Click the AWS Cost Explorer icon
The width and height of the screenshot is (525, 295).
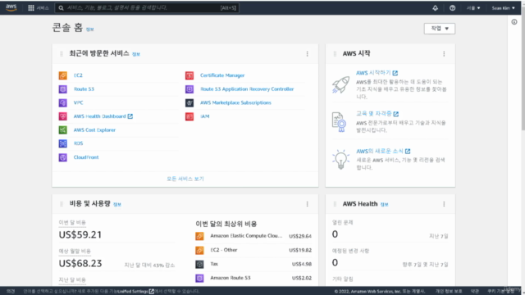click(63, 129)
